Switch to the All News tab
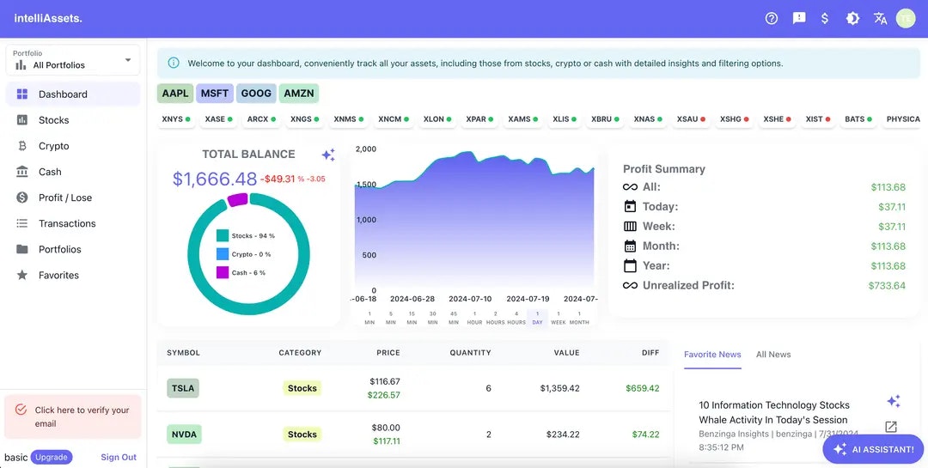The height and width of the screenshot is (468, 928). click(x=773, y=355)
